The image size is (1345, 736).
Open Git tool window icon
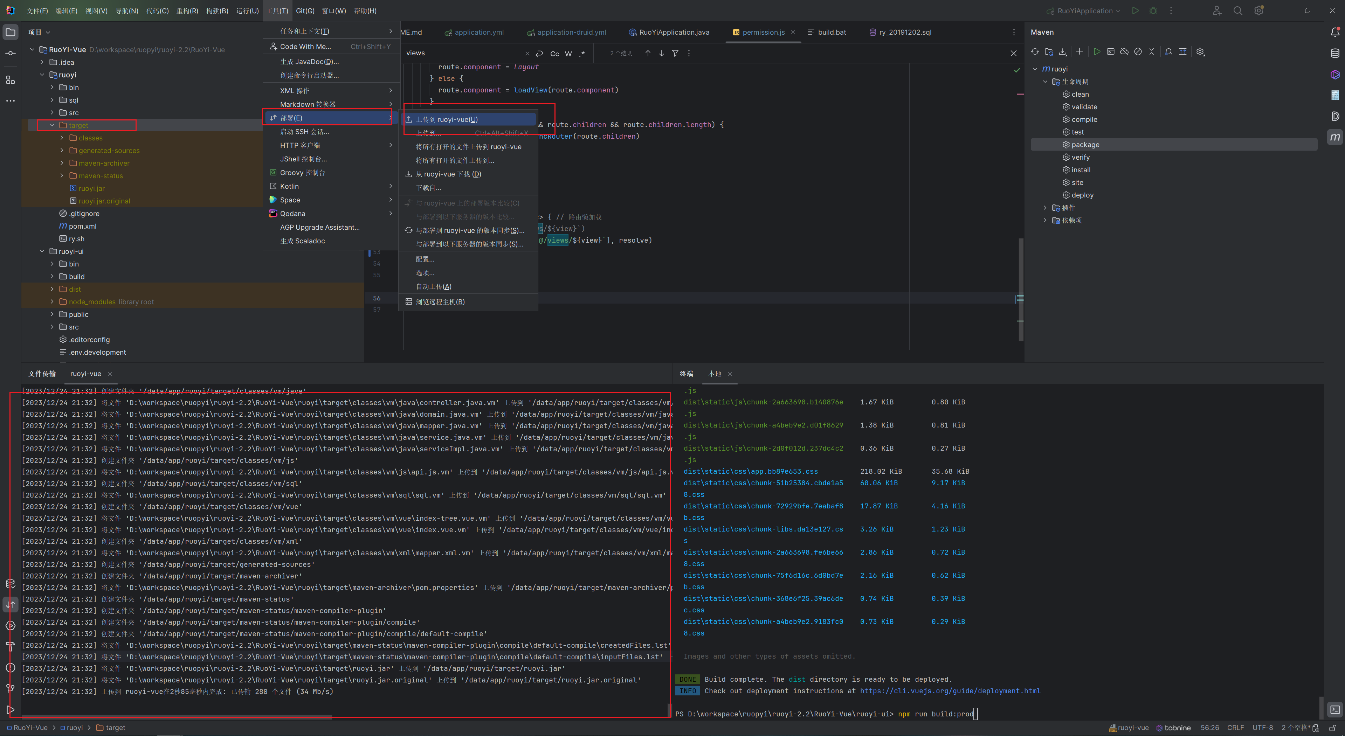(11, 688)
